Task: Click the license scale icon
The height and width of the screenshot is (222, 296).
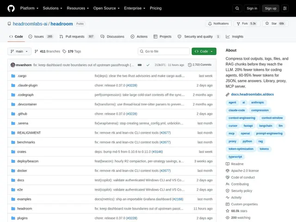Action: [228, 171]
